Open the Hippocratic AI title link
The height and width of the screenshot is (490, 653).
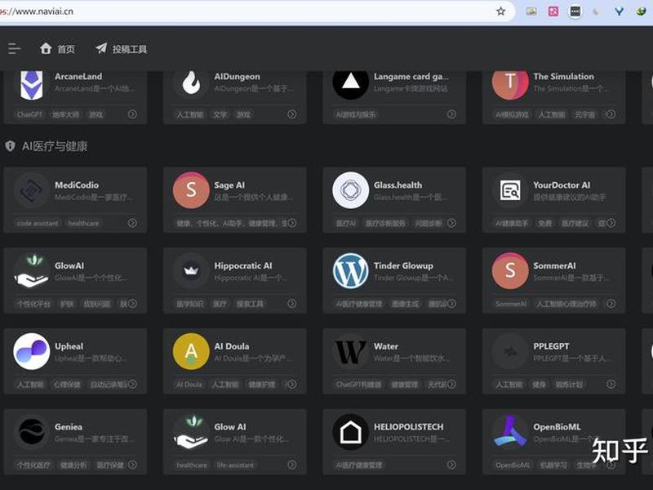[x=243, y=265]
